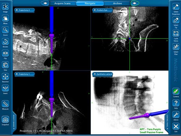Open the Archive tab

(x=117, y=3)
